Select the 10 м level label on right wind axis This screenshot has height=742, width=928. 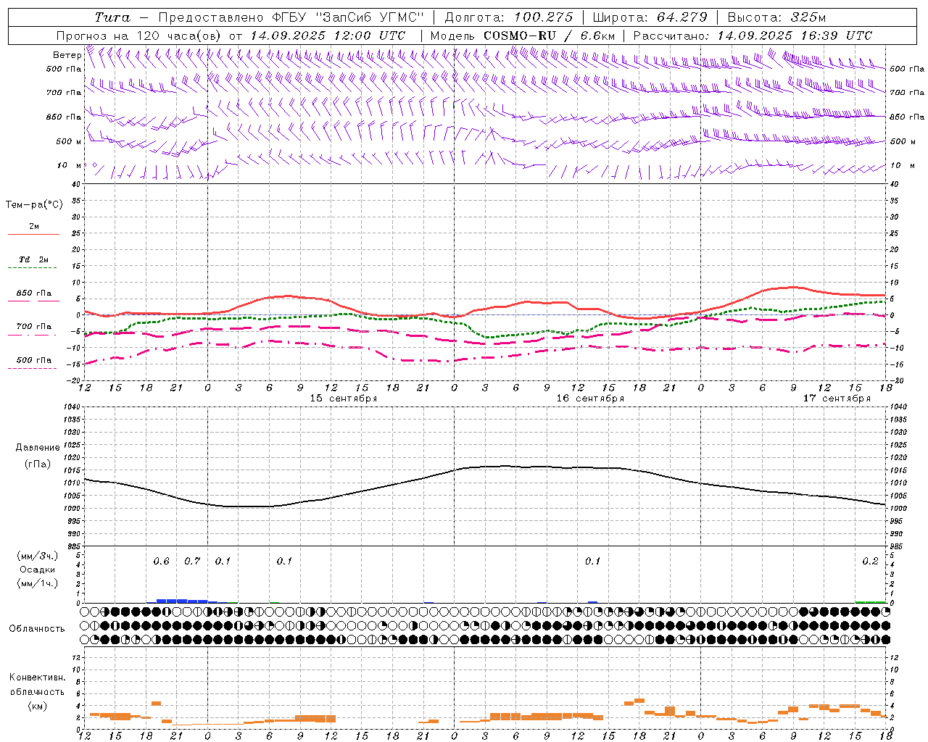[x=902, y=165]
